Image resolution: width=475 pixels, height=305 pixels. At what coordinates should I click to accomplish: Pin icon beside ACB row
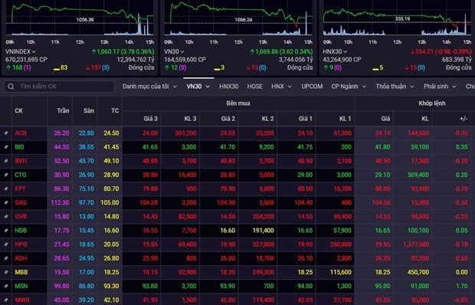point(6,133)
